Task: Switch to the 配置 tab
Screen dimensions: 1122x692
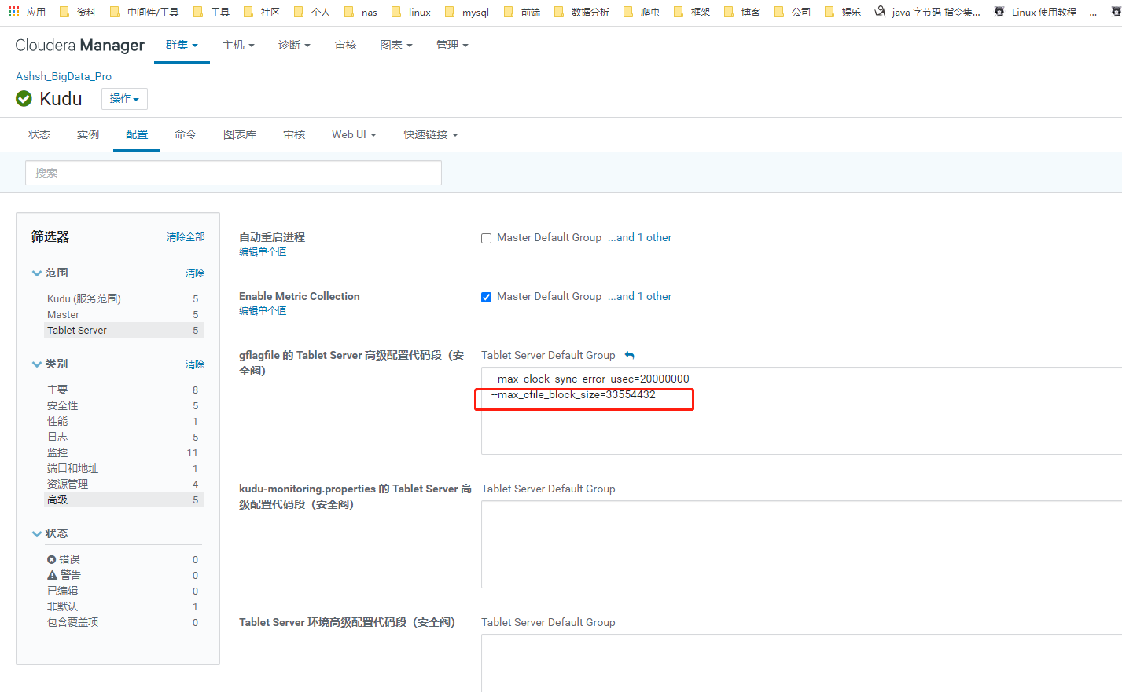Action: [137, 134]
